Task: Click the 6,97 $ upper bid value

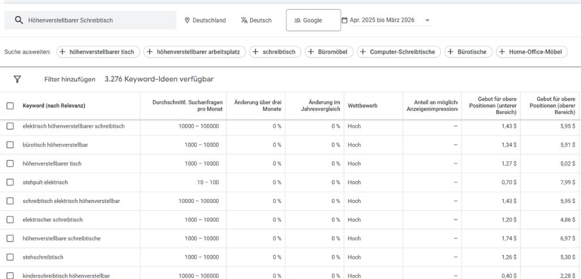Action: tap(567, 238)
